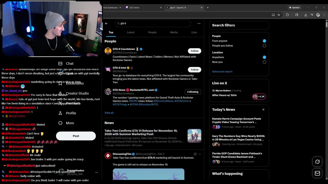Go back using the X back arrow
The height and width of the screenshot is (184, 328).
click(106, 24)
